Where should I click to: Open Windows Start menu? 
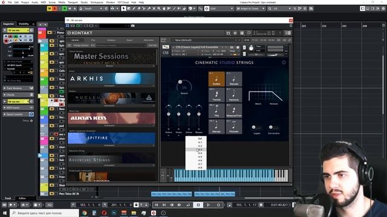coord(5,213)
